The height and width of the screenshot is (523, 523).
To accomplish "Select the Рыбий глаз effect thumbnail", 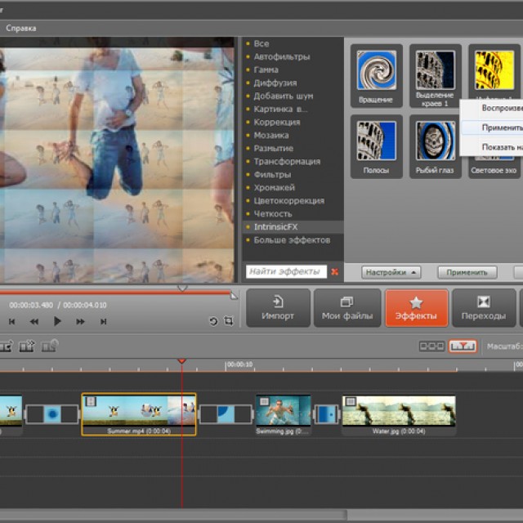I will click(x=436, y=141).
